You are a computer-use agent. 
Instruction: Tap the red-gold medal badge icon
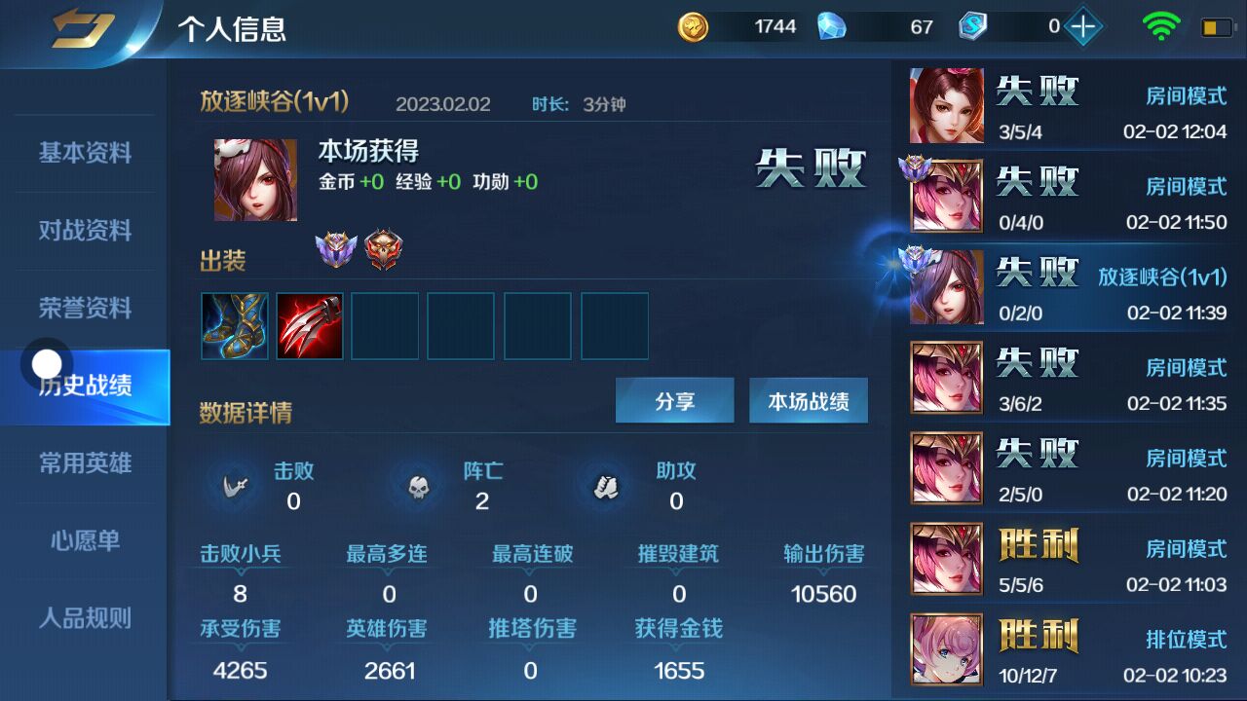pyautogui.click(x=383, y=251)
